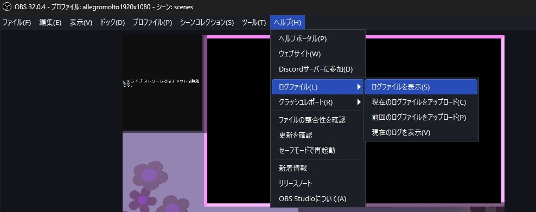Open the ドック(D) menu
The width and height of the screenshot is (536, 212).
coord(112,23)
